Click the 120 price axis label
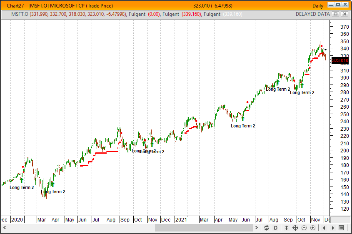352x234 pixels. [x=345, y=209]
